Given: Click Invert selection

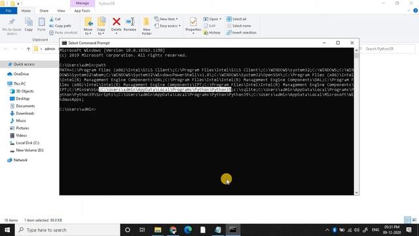Looking at the screenshot, I should coord(242,33).
